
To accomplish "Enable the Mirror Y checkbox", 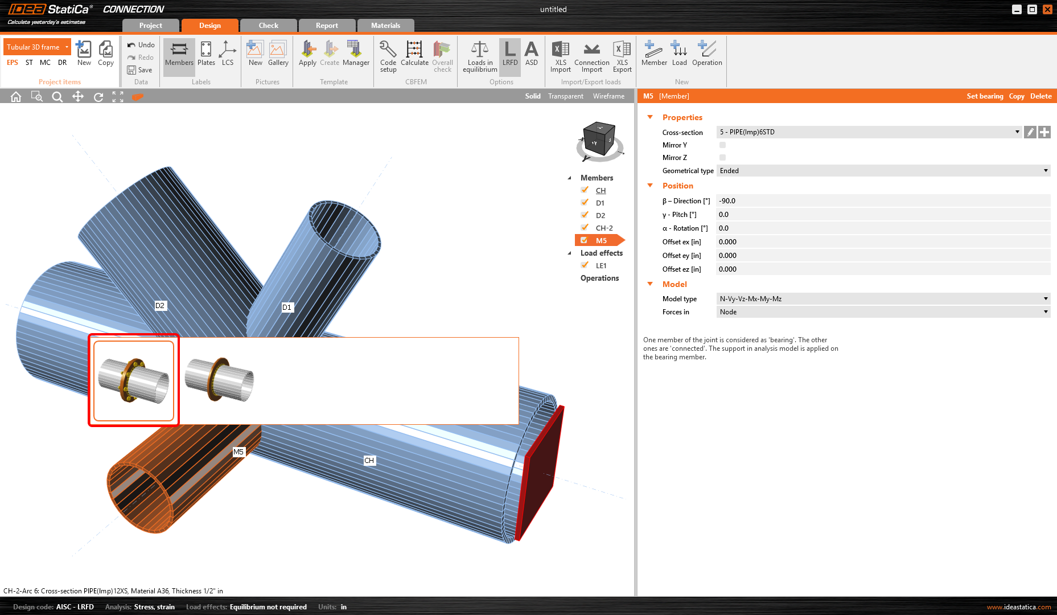I will [722, 145].
